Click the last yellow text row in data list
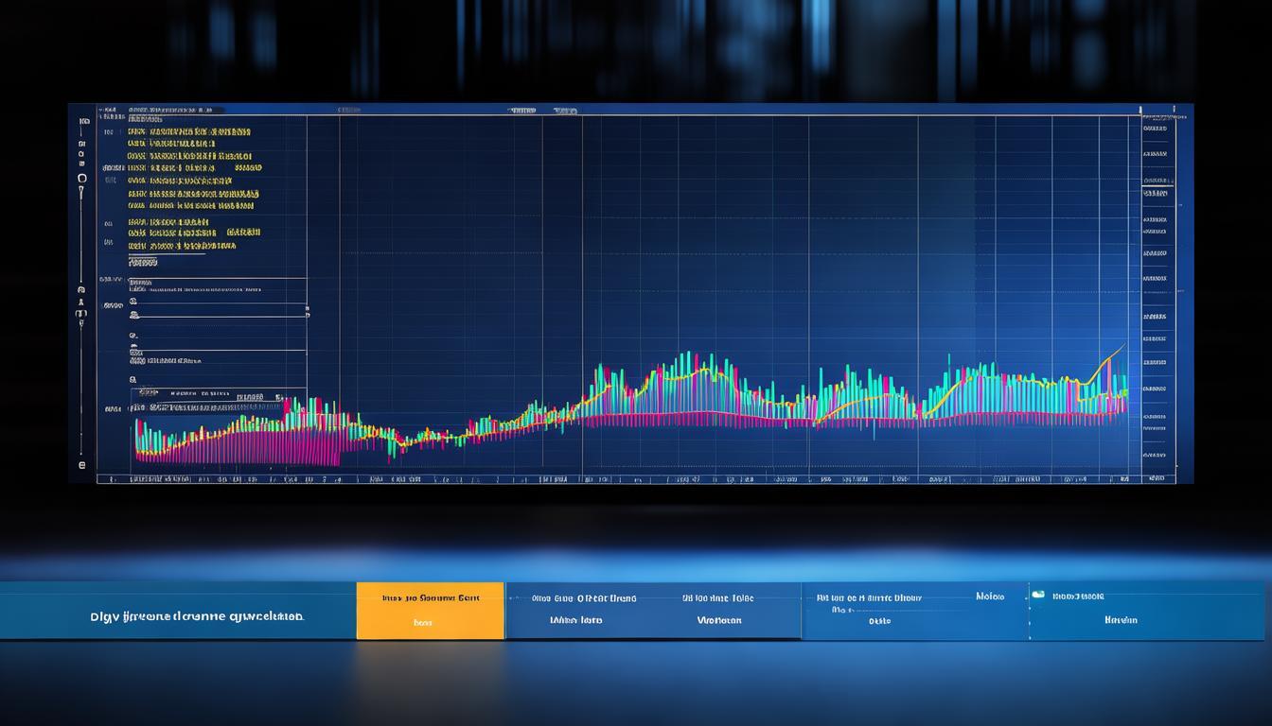Viewport: 1272px width, 726px height. click(180, 246)
